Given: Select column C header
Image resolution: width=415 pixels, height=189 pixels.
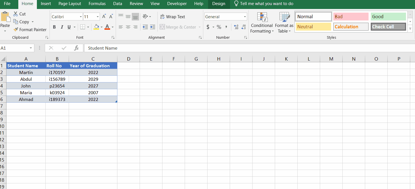Looking at the screenshot, I should tap(93, 59).
